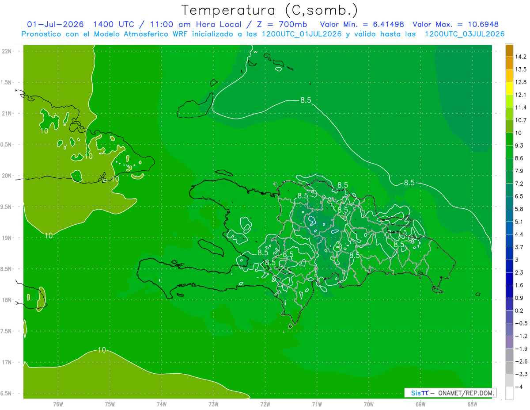Click the "21N" latitude axis label
530x410 pixels.
[7, 114]
